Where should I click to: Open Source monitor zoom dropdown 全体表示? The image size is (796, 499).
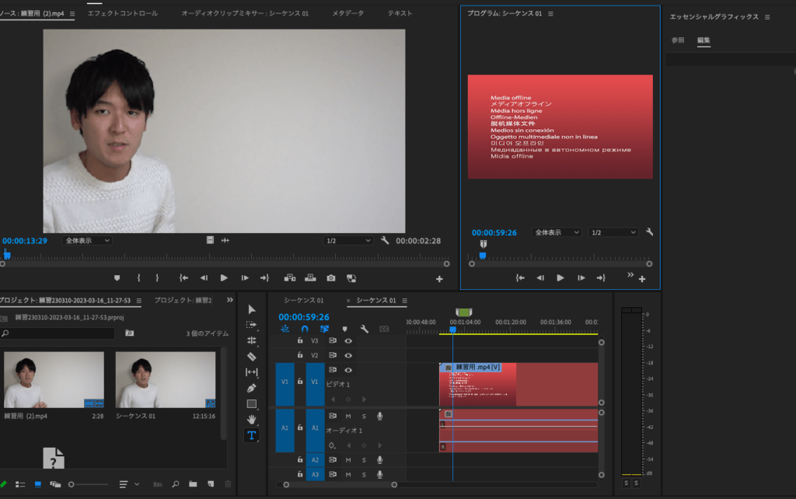[87, 241]
